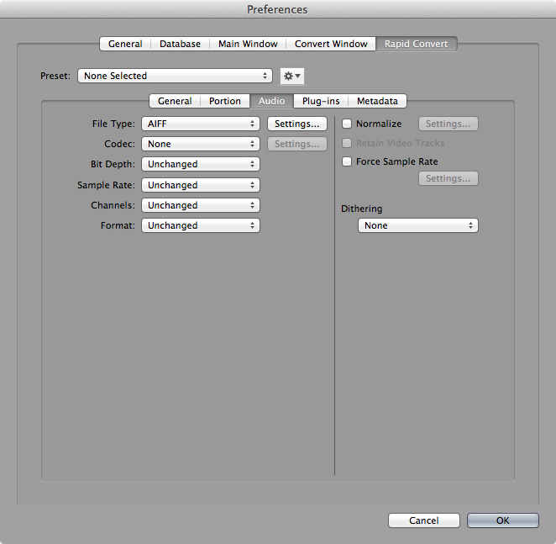This screenshot has height=544, width=556.
Task: Open the Preset dropdown
Action: [x=175, y=76]
